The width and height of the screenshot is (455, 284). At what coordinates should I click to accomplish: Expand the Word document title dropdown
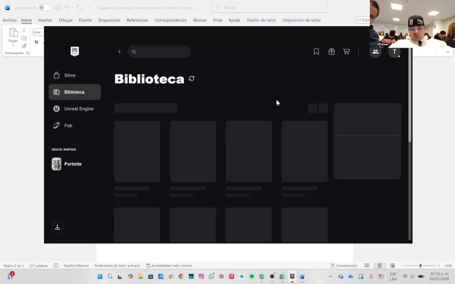click(199, 8)
